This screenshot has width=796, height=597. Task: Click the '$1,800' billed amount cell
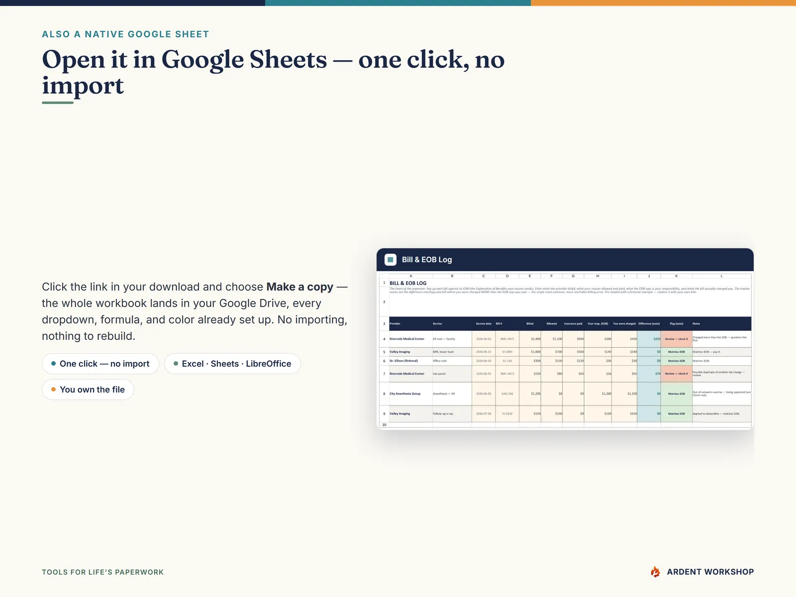(530, 352)
